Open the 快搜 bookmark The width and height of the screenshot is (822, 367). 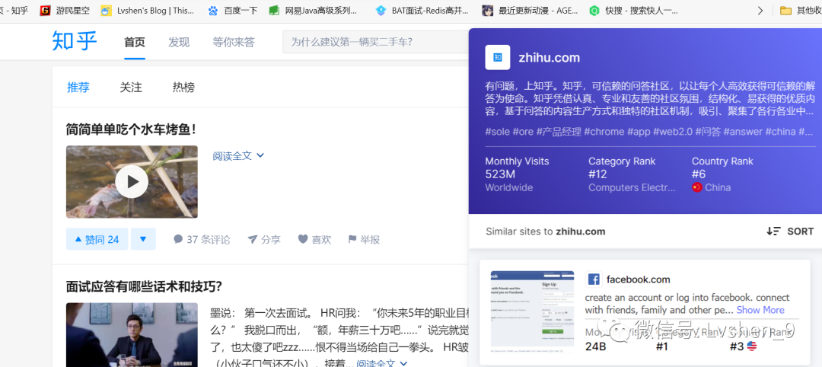pos(633,10)
